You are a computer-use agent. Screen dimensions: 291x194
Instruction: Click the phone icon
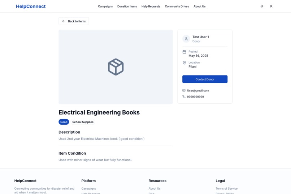(184, 96)
